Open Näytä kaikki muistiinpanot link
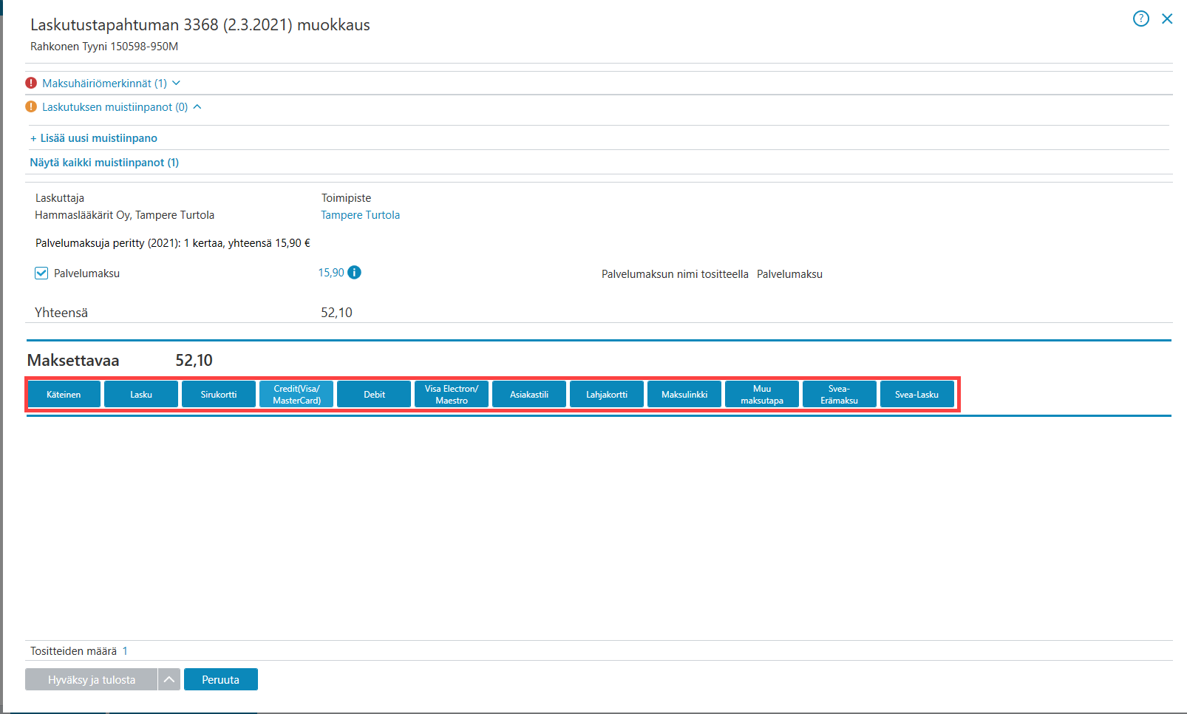Viewport: 1187px width, 714px height. click(x=104, y=163)
